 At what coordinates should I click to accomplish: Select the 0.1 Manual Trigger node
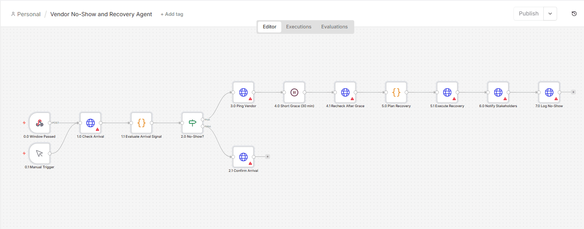click(x=40, y=154)
